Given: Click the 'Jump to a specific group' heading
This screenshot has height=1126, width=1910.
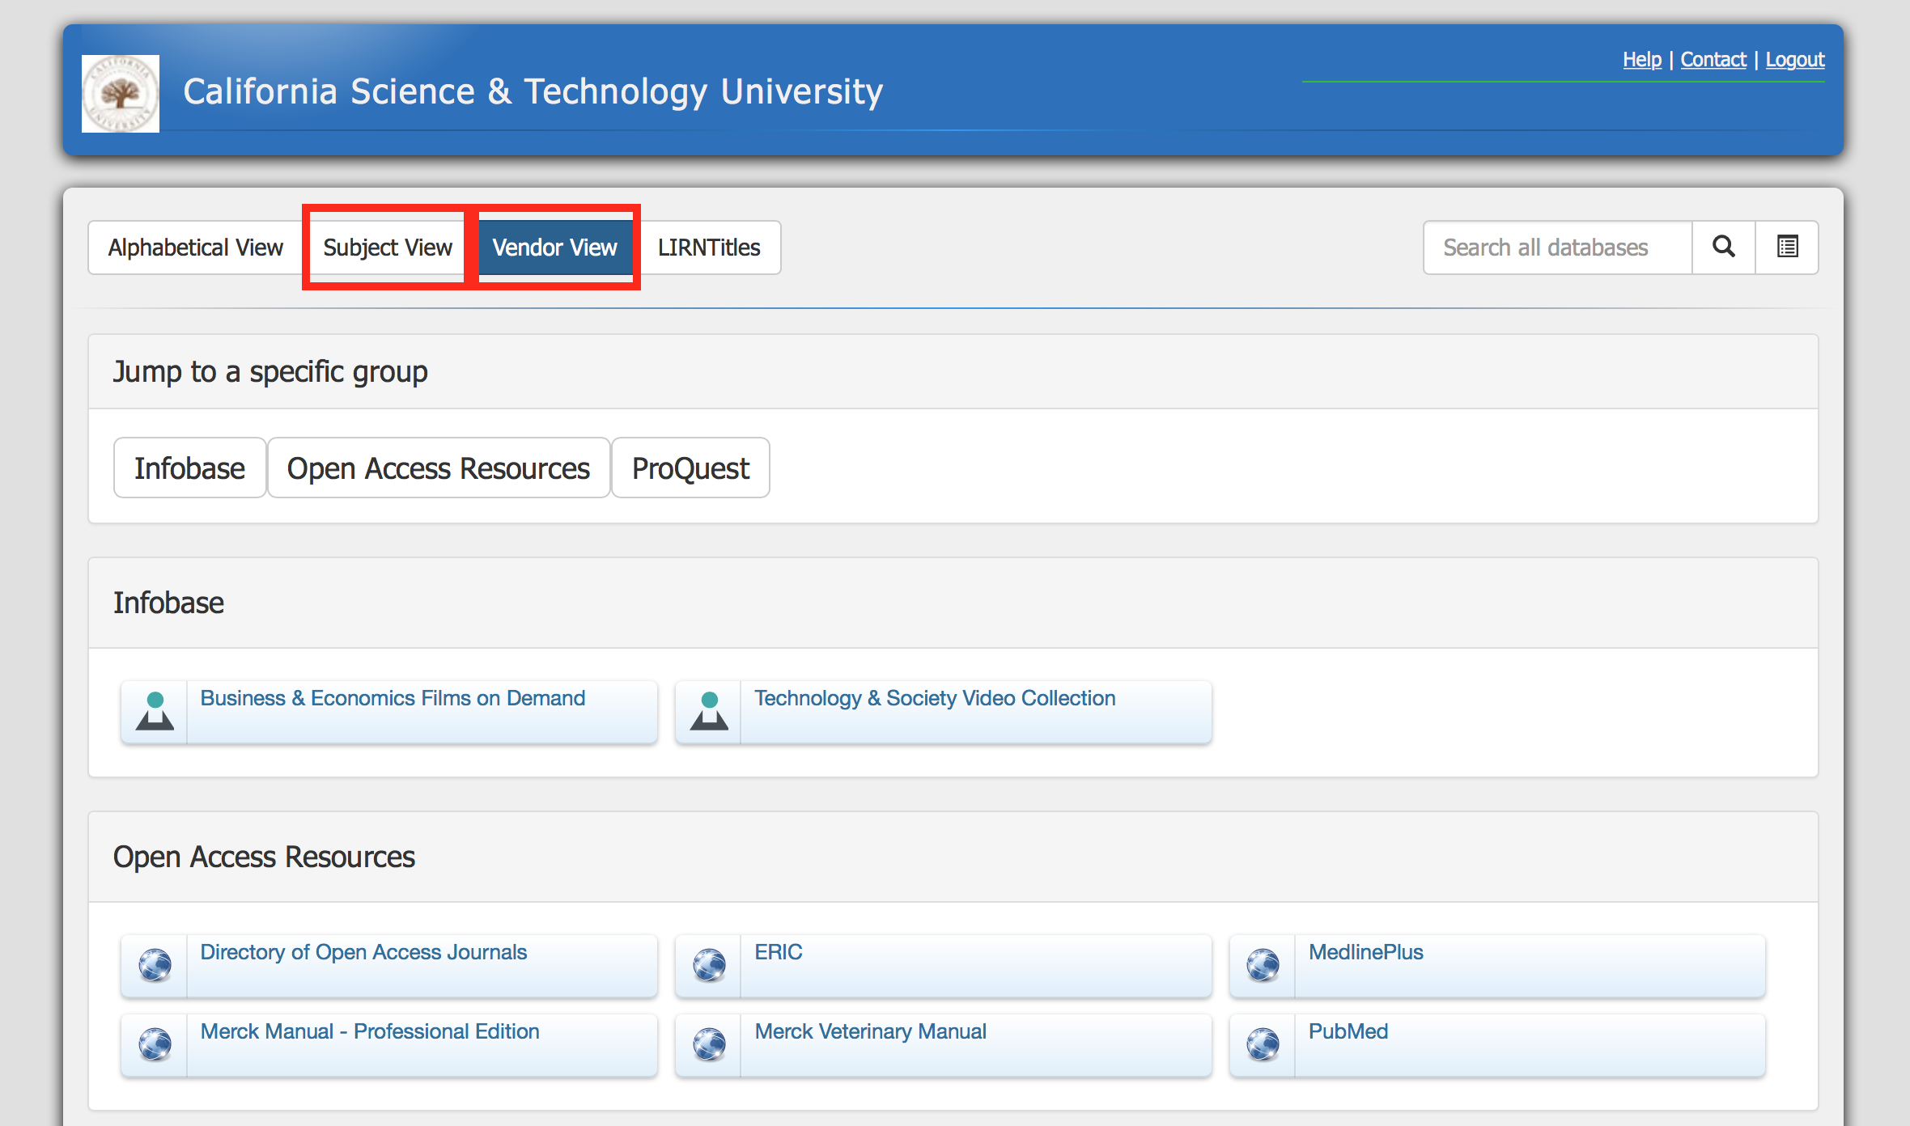Looking at the screenshot, I should coord(270,372).
